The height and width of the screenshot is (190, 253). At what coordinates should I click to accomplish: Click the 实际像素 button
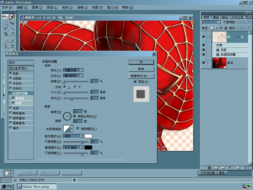pyautogui.click(x=27, y=173)
